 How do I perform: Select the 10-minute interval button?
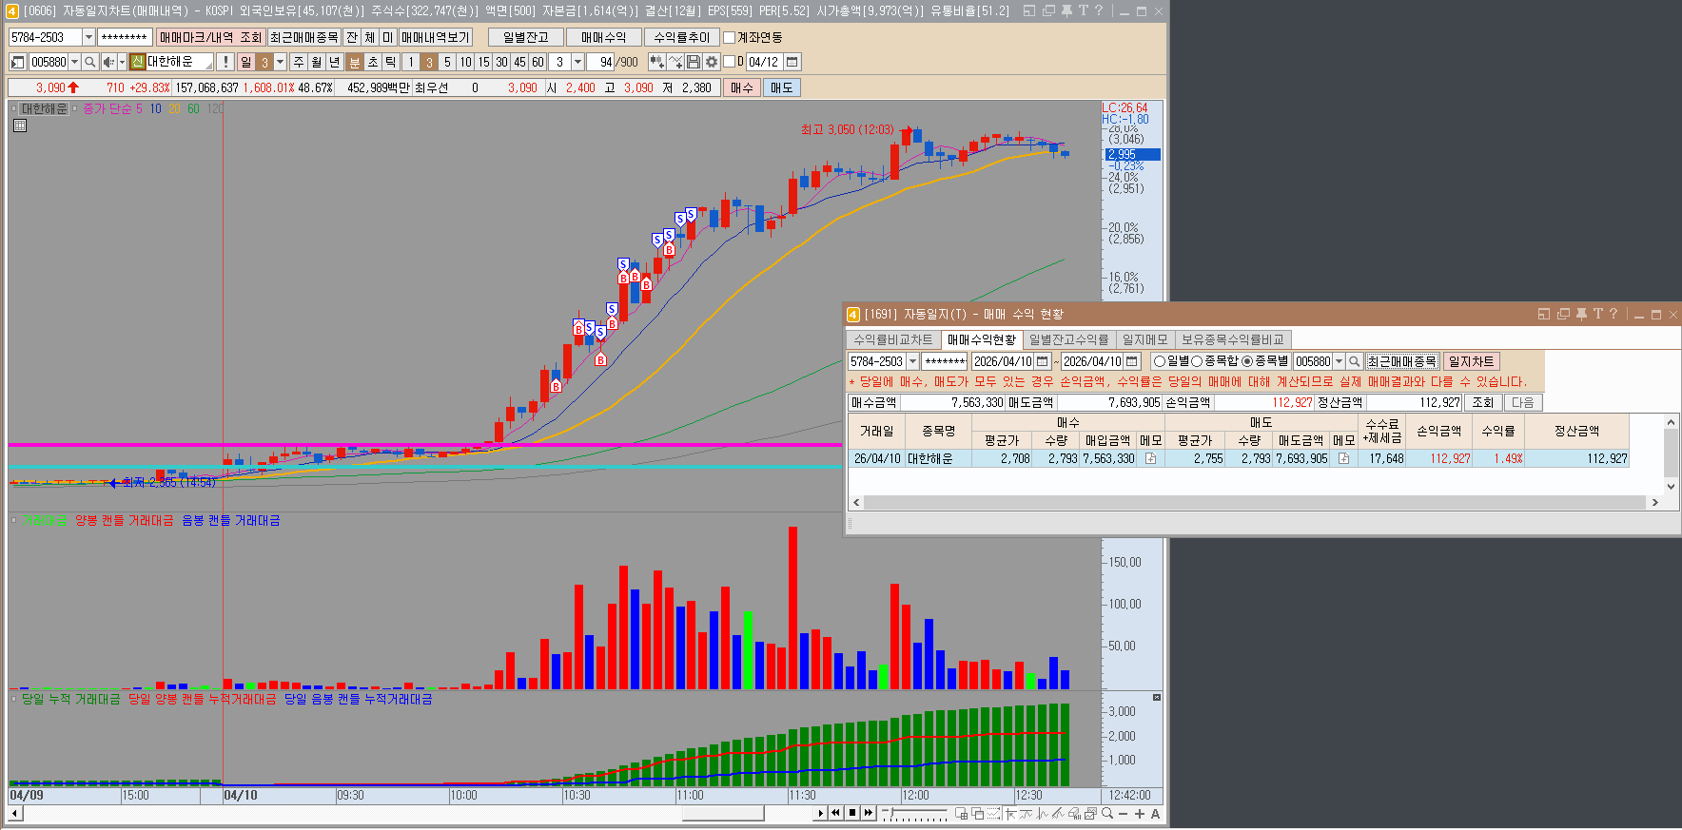(x=465, y=62)
